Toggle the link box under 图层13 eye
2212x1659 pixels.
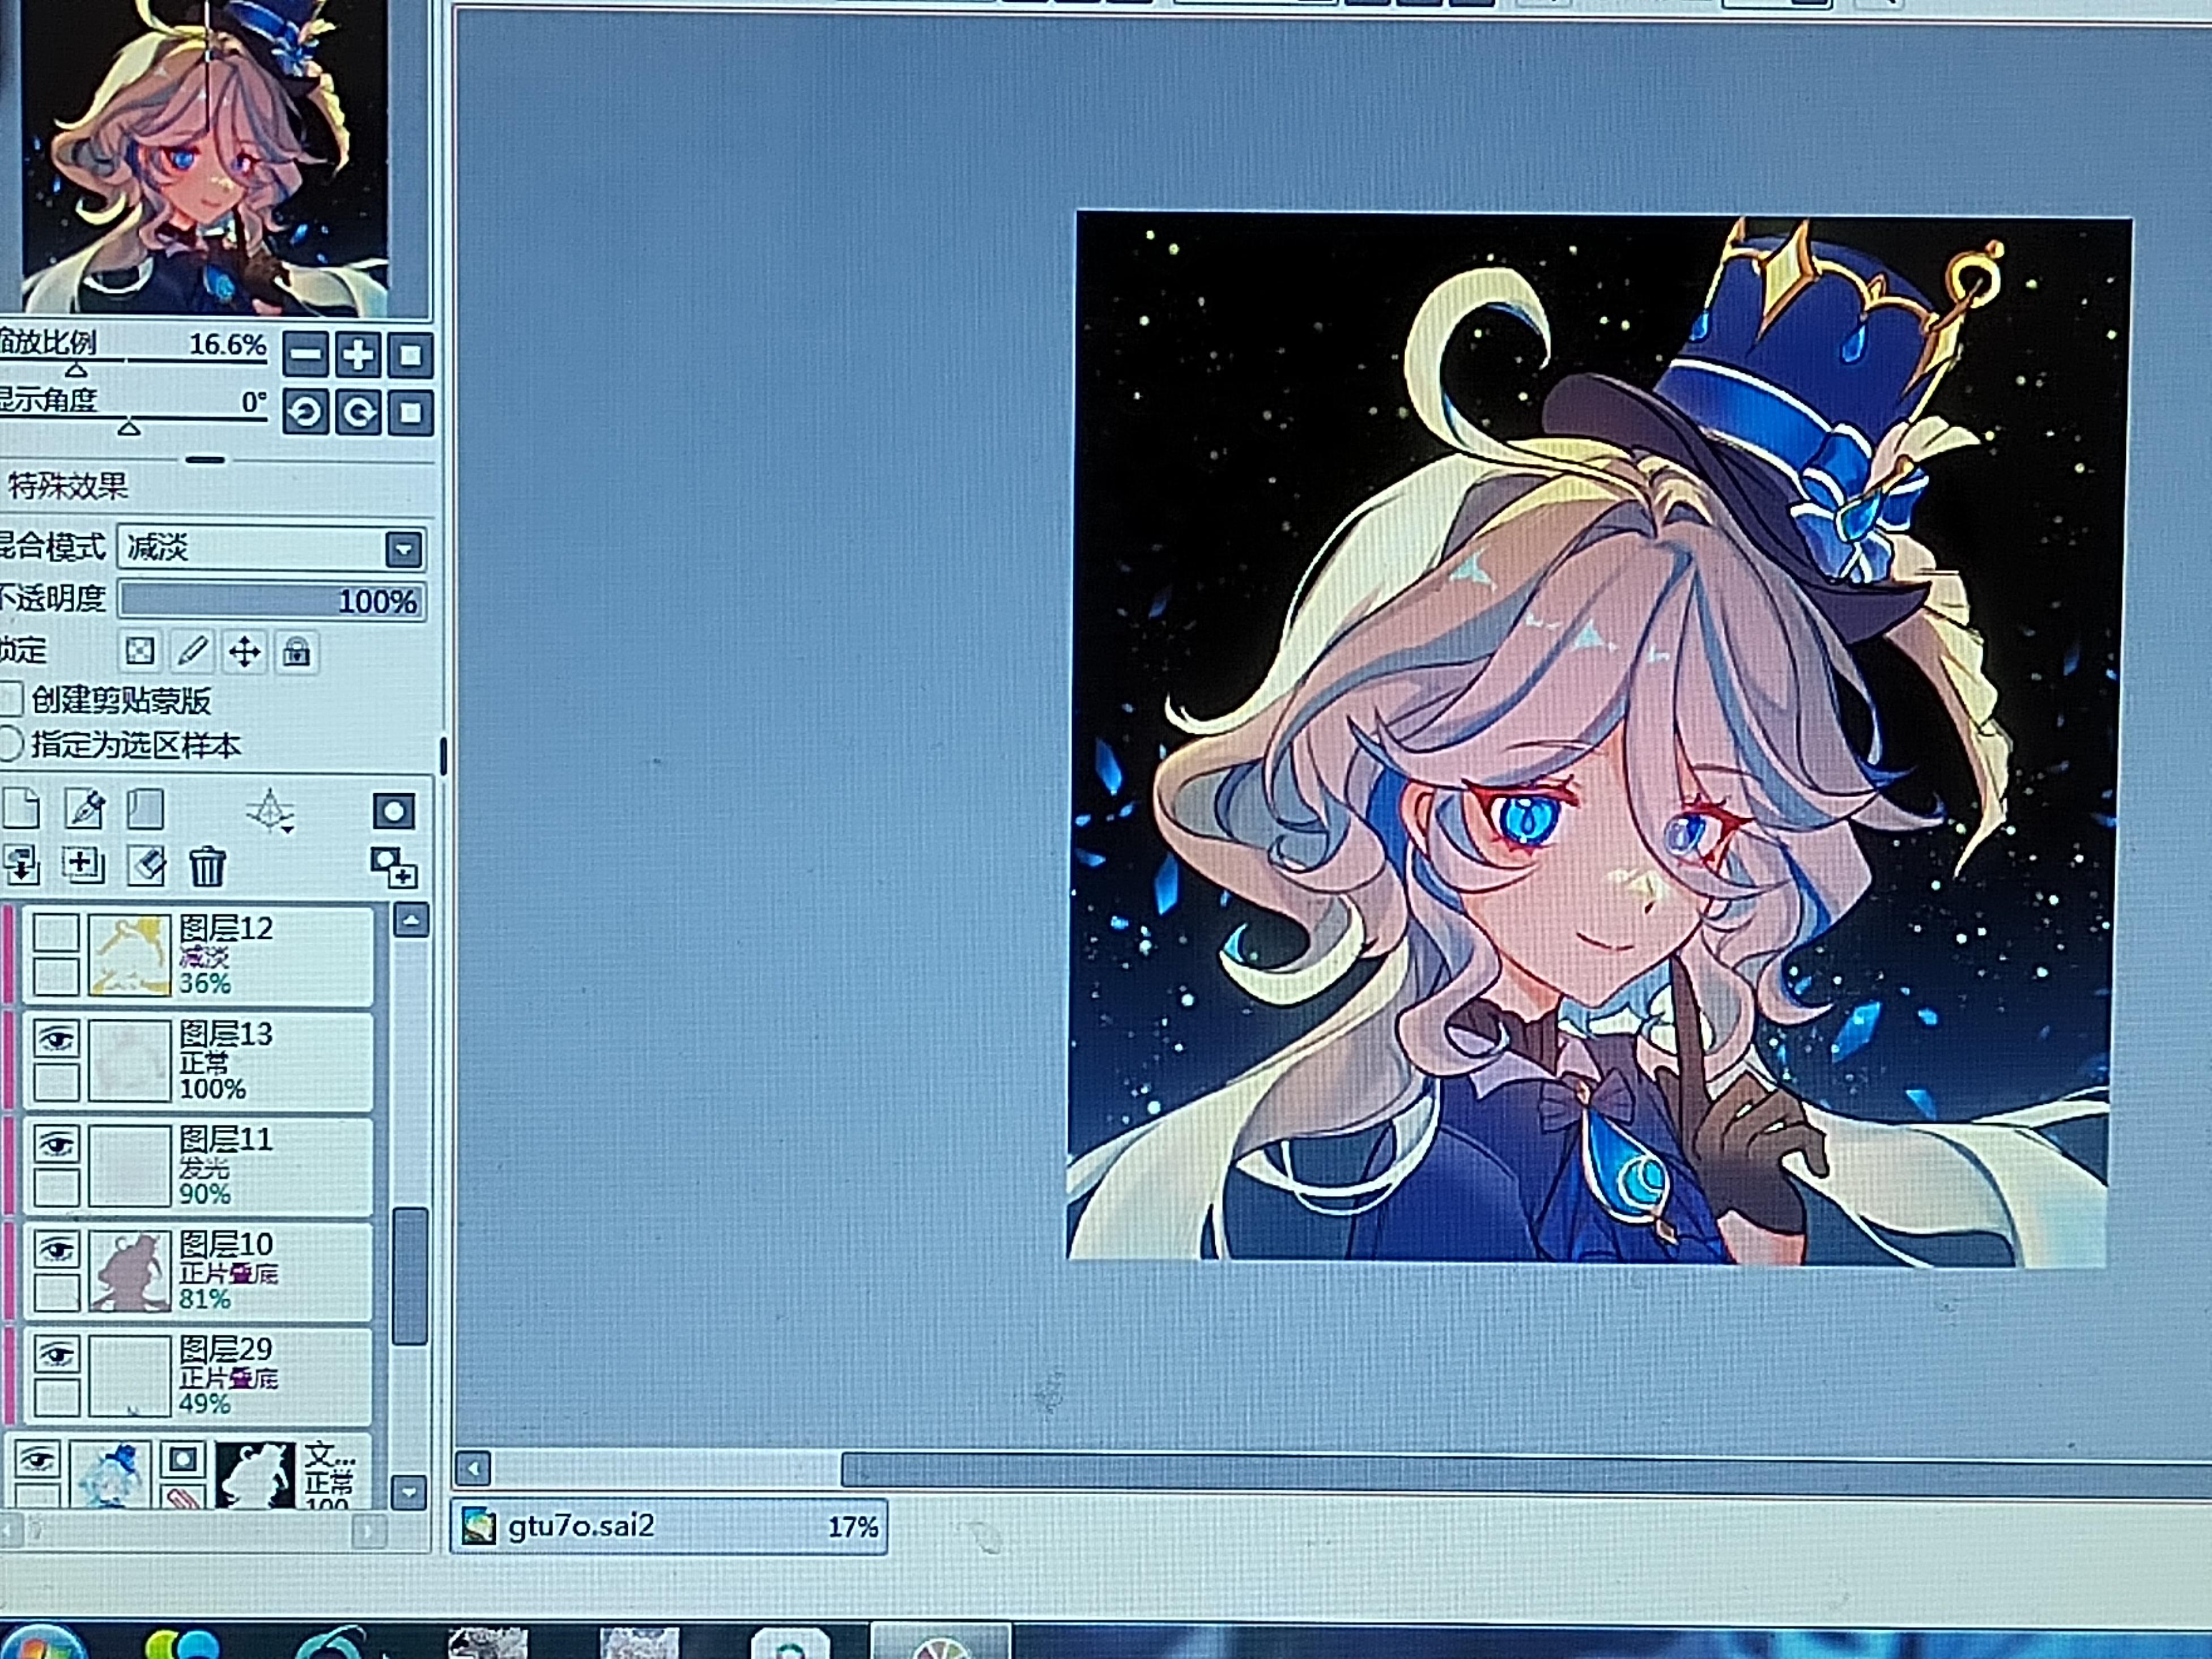56,1082
